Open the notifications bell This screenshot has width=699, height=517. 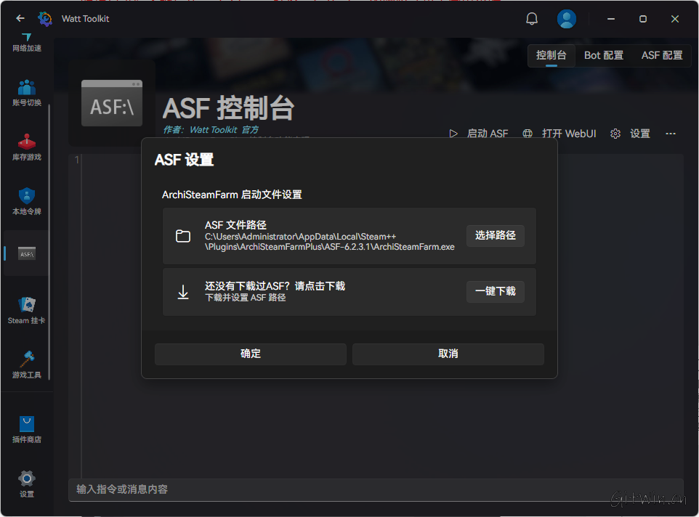coord(531,19)
